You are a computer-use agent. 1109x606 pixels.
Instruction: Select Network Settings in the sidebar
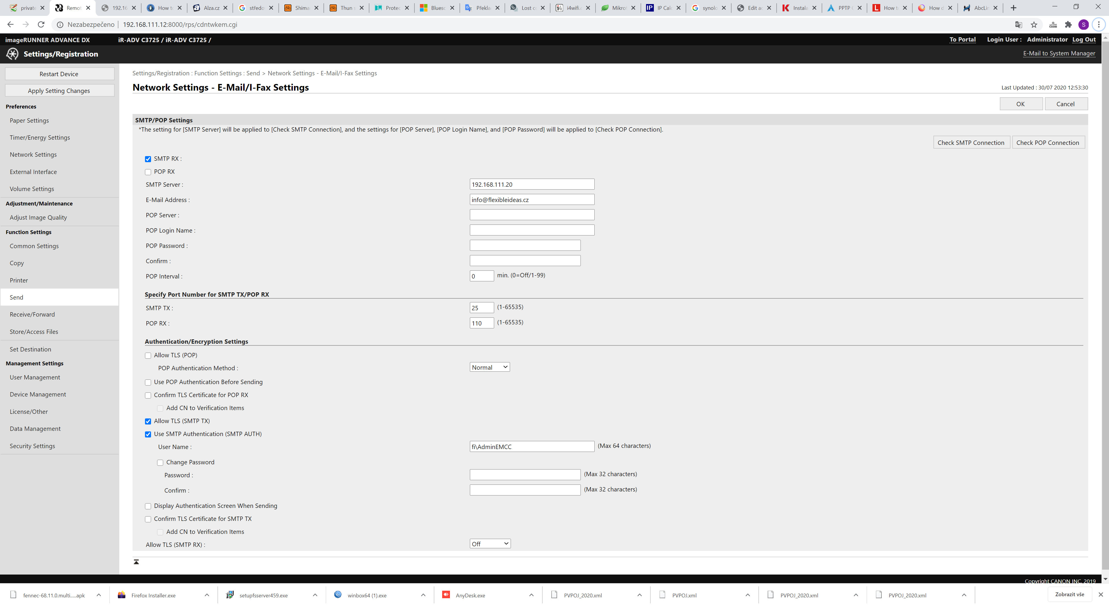click(33, 154)
